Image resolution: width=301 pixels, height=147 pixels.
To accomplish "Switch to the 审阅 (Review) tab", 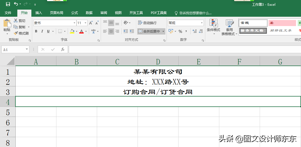I will [104, 13].
